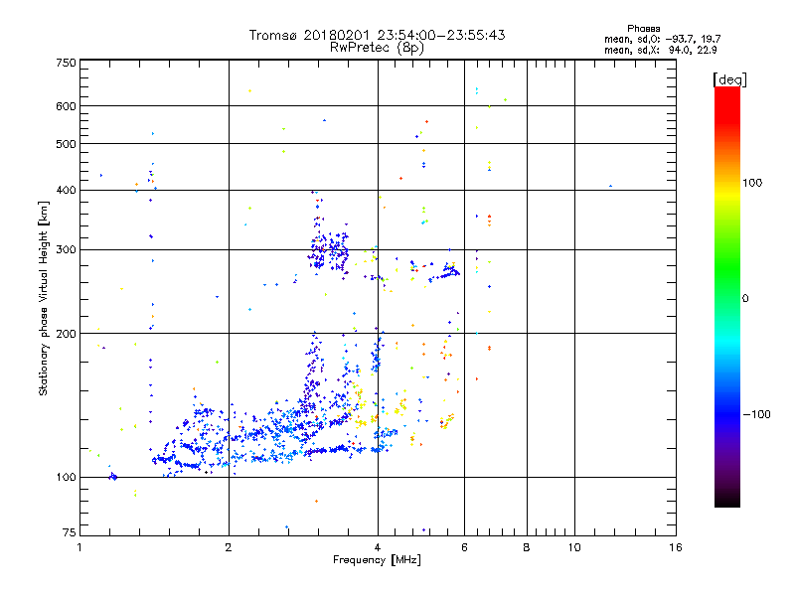Click the 300 tick on the height axis
The height and width of the screenshot is (596, 795).
click(66, 250)
